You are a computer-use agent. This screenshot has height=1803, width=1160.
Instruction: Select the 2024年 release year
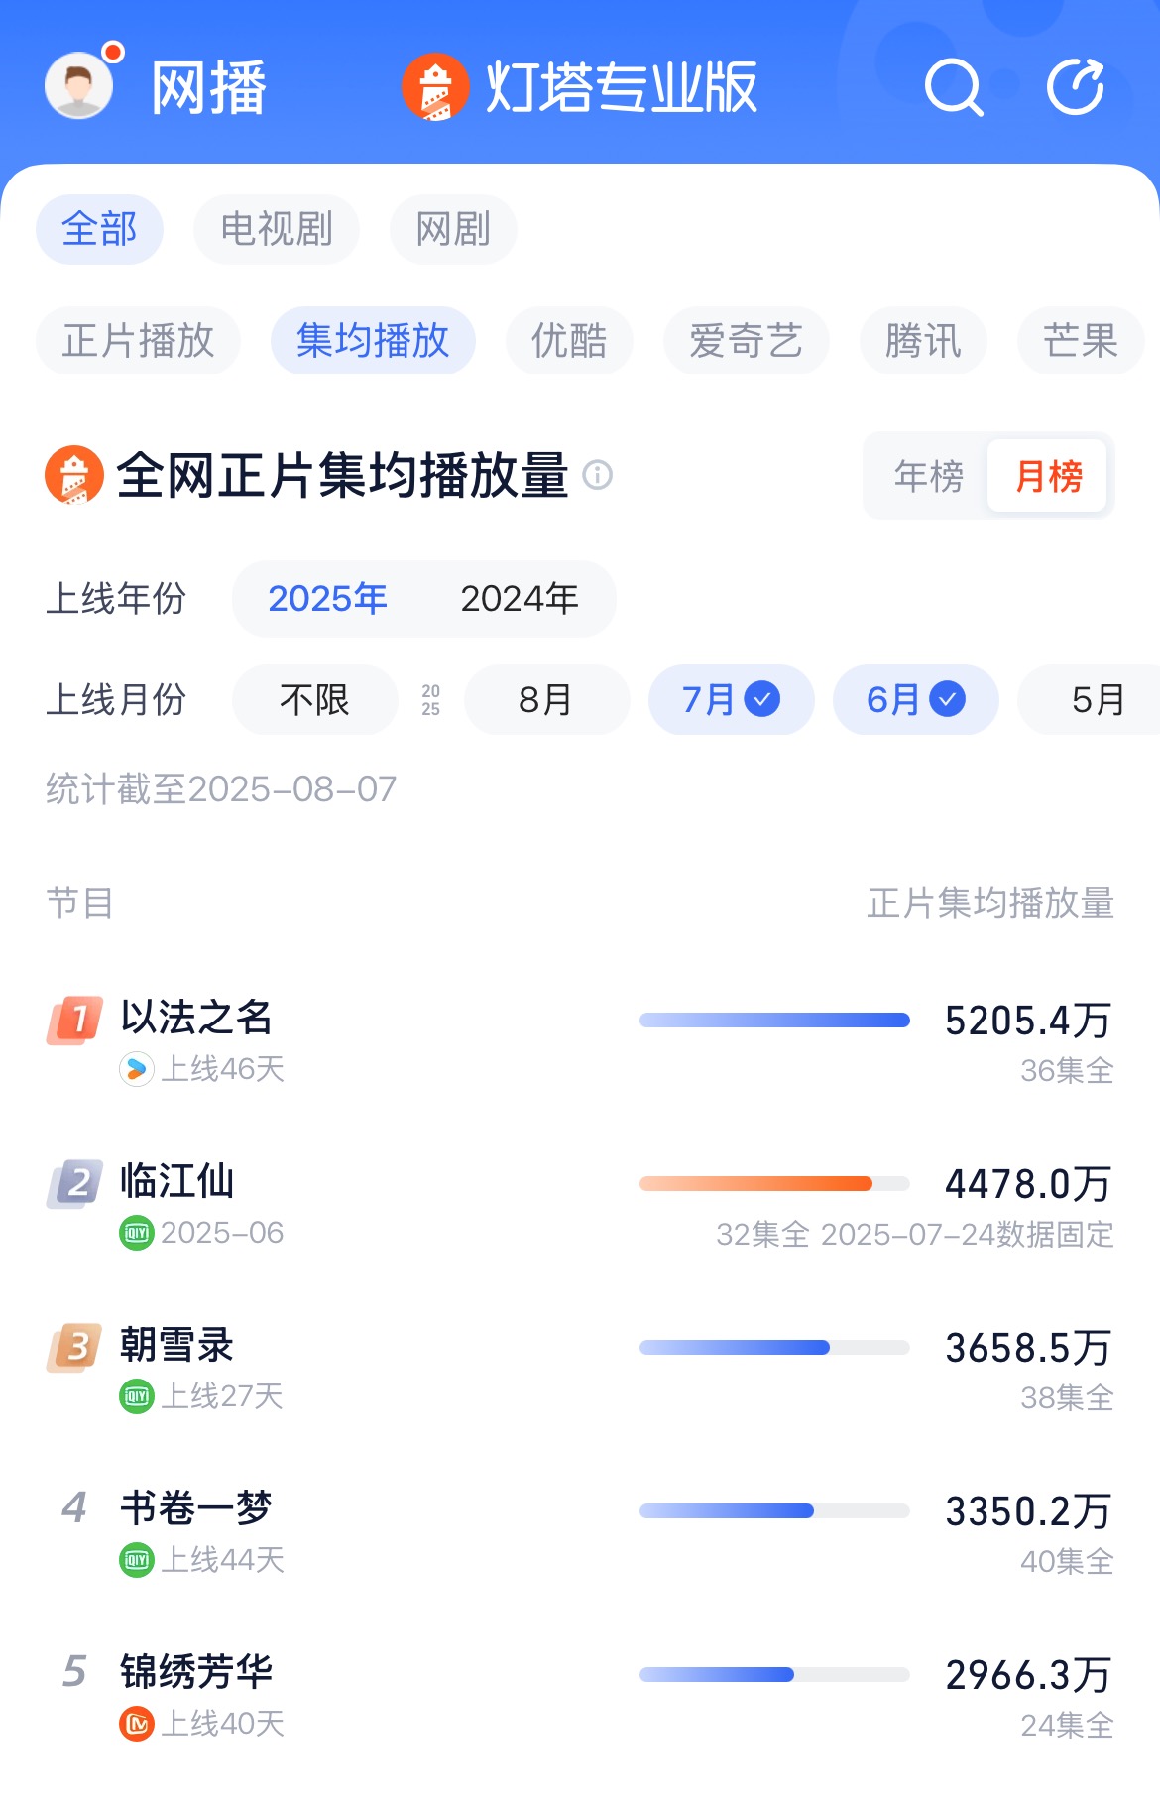pyautogui.click(x=520, y=599)
